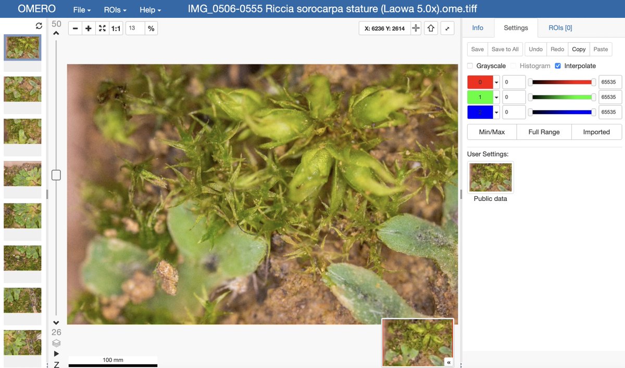Screen dimensions: 625x368
Task: Switch to the Settings tab
Action: click(x=516, y=28)
